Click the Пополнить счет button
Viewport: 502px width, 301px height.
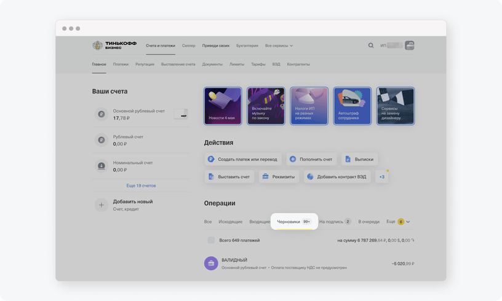311,159
